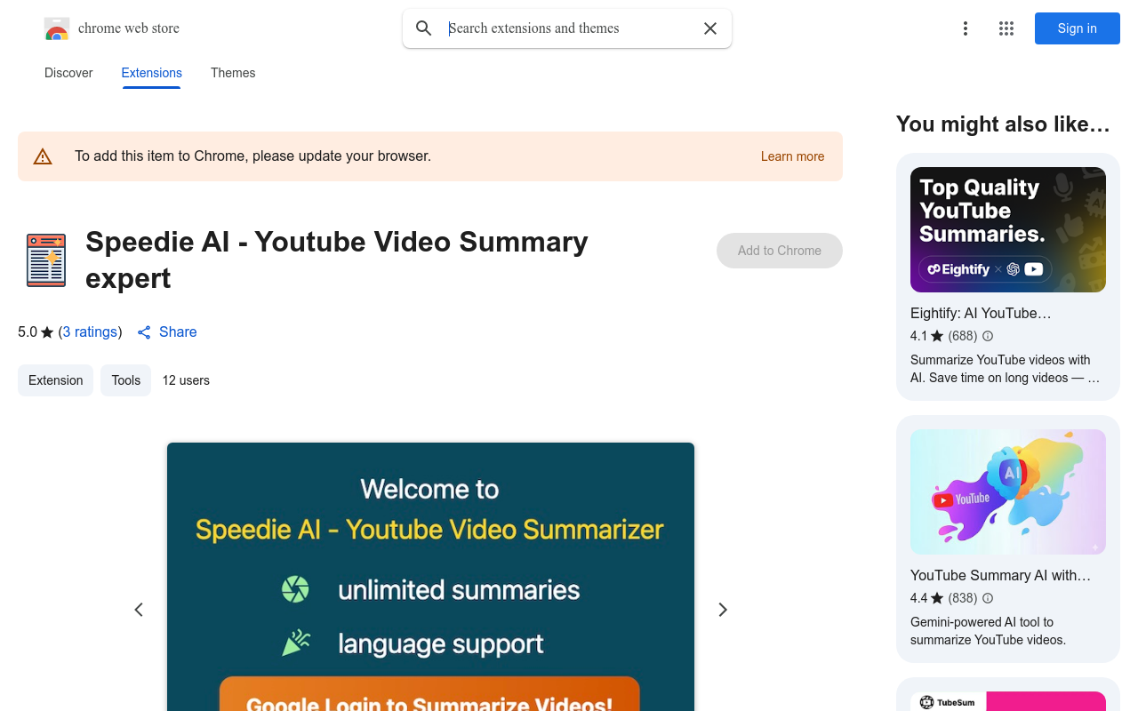
Task: Open the Learn more link
Action: coord(792,156)
